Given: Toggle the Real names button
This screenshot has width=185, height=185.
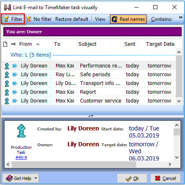Looking at the screenshot, I should point(128,19).
